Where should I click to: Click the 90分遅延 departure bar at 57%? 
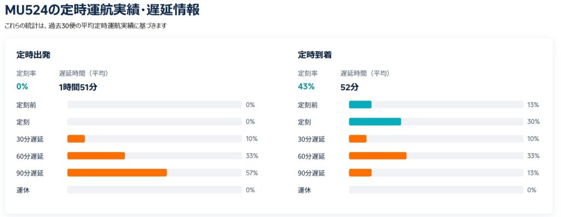click(x=117, y=173)
